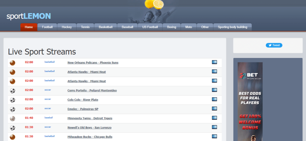Image resolution: width=306 pixels, height=141 pixels.
Task: Click the baseball icon beside Minnesota Twins
Action: 13,118
